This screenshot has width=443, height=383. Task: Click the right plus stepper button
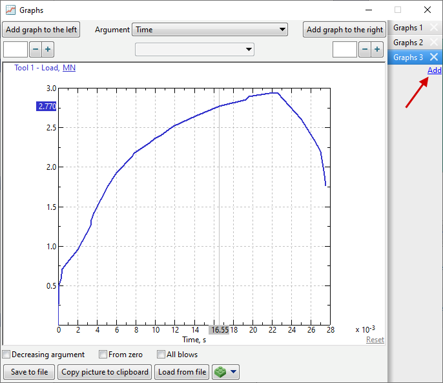377,50
